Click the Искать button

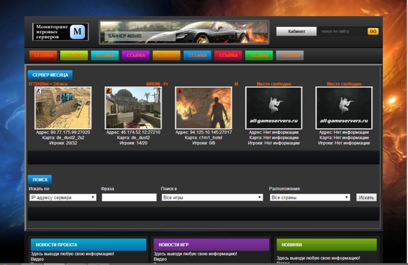click(x=366, y=197)
